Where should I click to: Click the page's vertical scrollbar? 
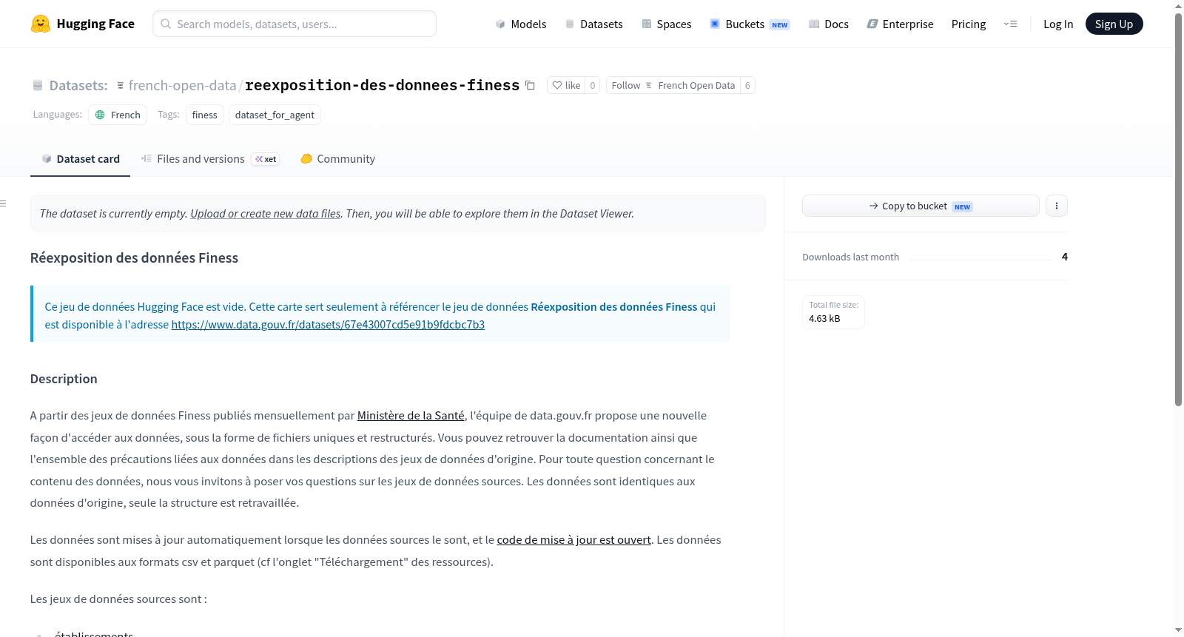pos(1178,209)
